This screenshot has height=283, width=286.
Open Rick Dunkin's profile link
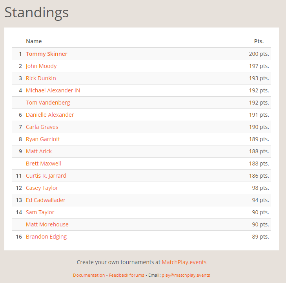coord(41,78)
